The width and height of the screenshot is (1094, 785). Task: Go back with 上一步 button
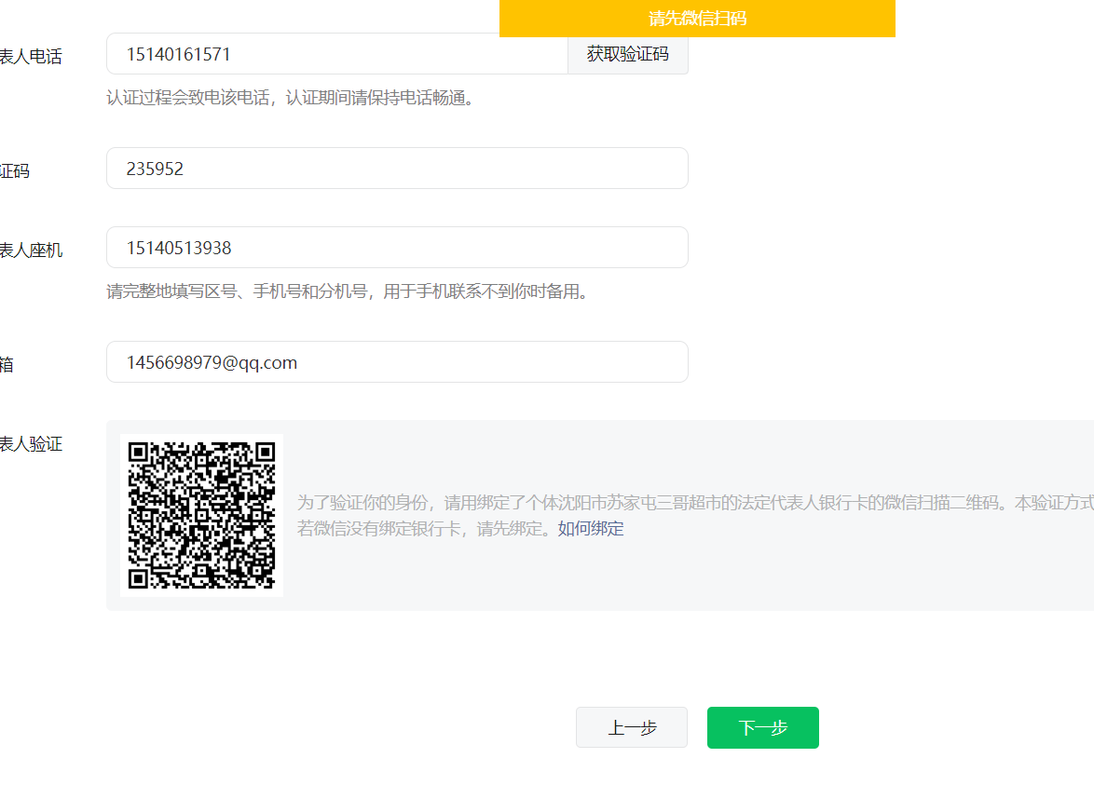coord(632,727)
